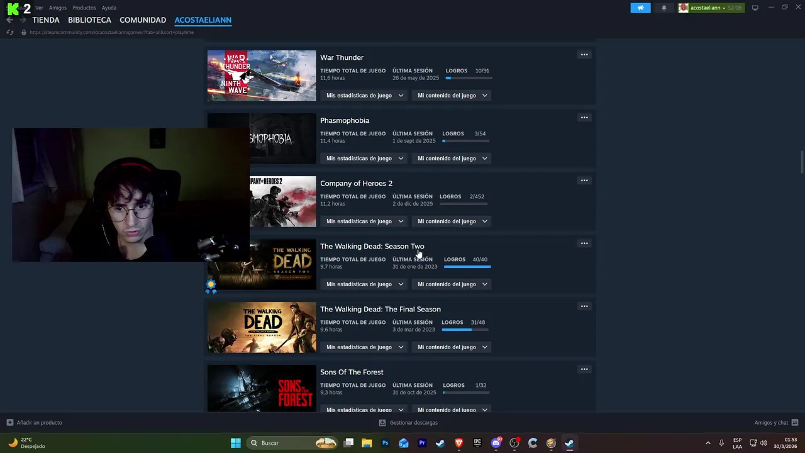The height and width of the screenshot is (453, 805).
Task: Reload the page with refresh icon
Action: [10, 32]
